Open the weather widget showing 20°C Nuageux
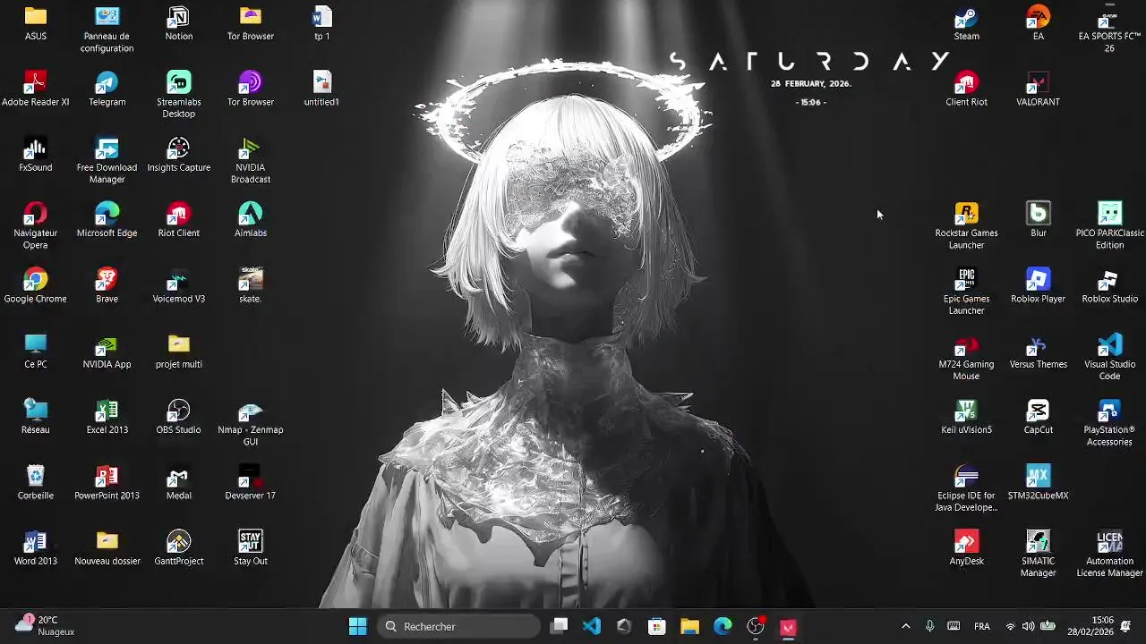1146x644 pixels. point(45,625)
